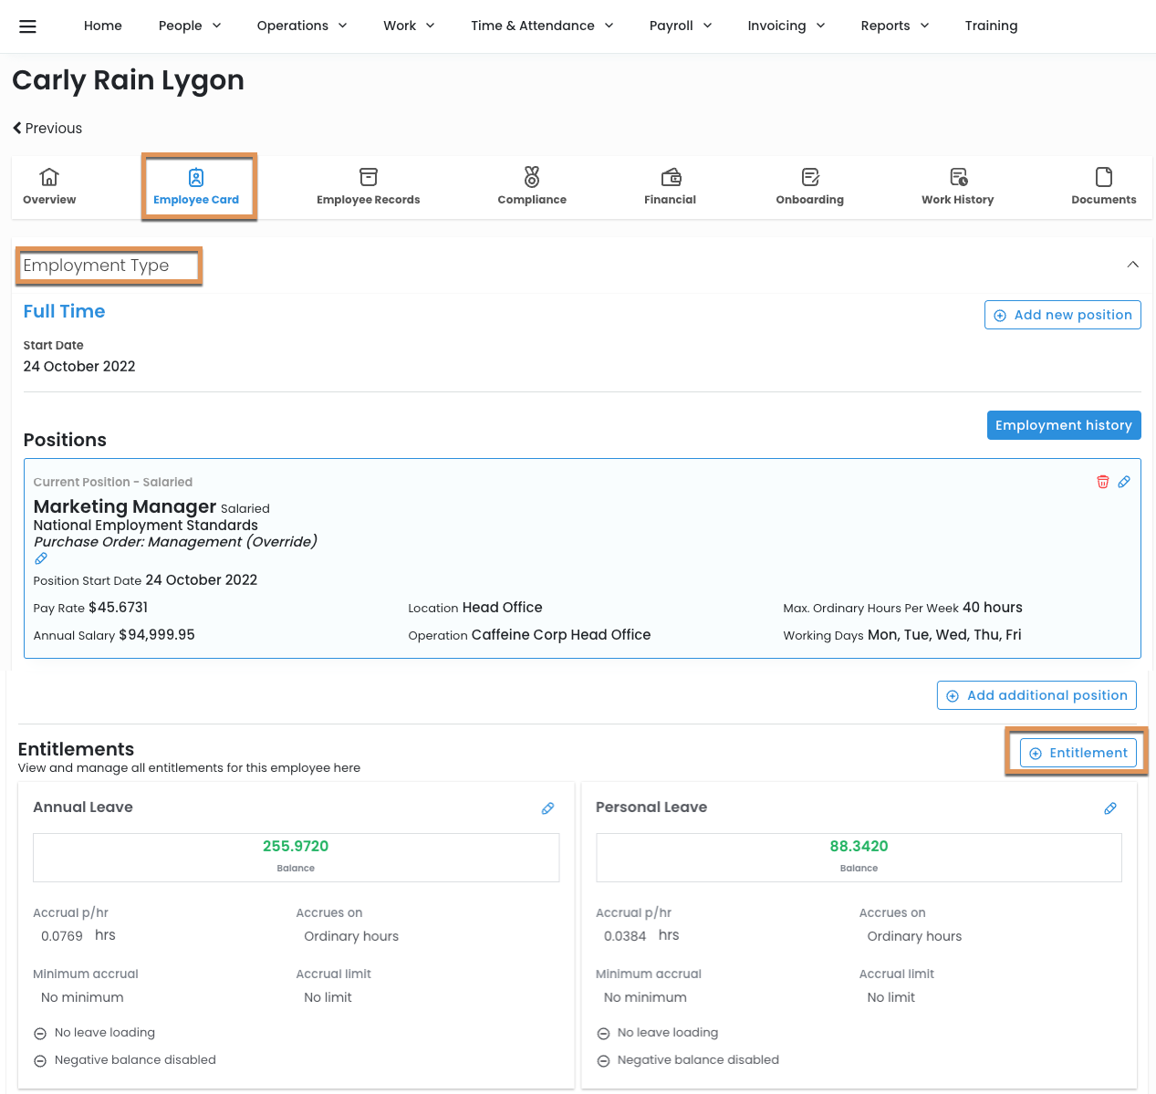
Task: Click Add additional position button
Action: pyautogui.click(x=1036, y=695)
